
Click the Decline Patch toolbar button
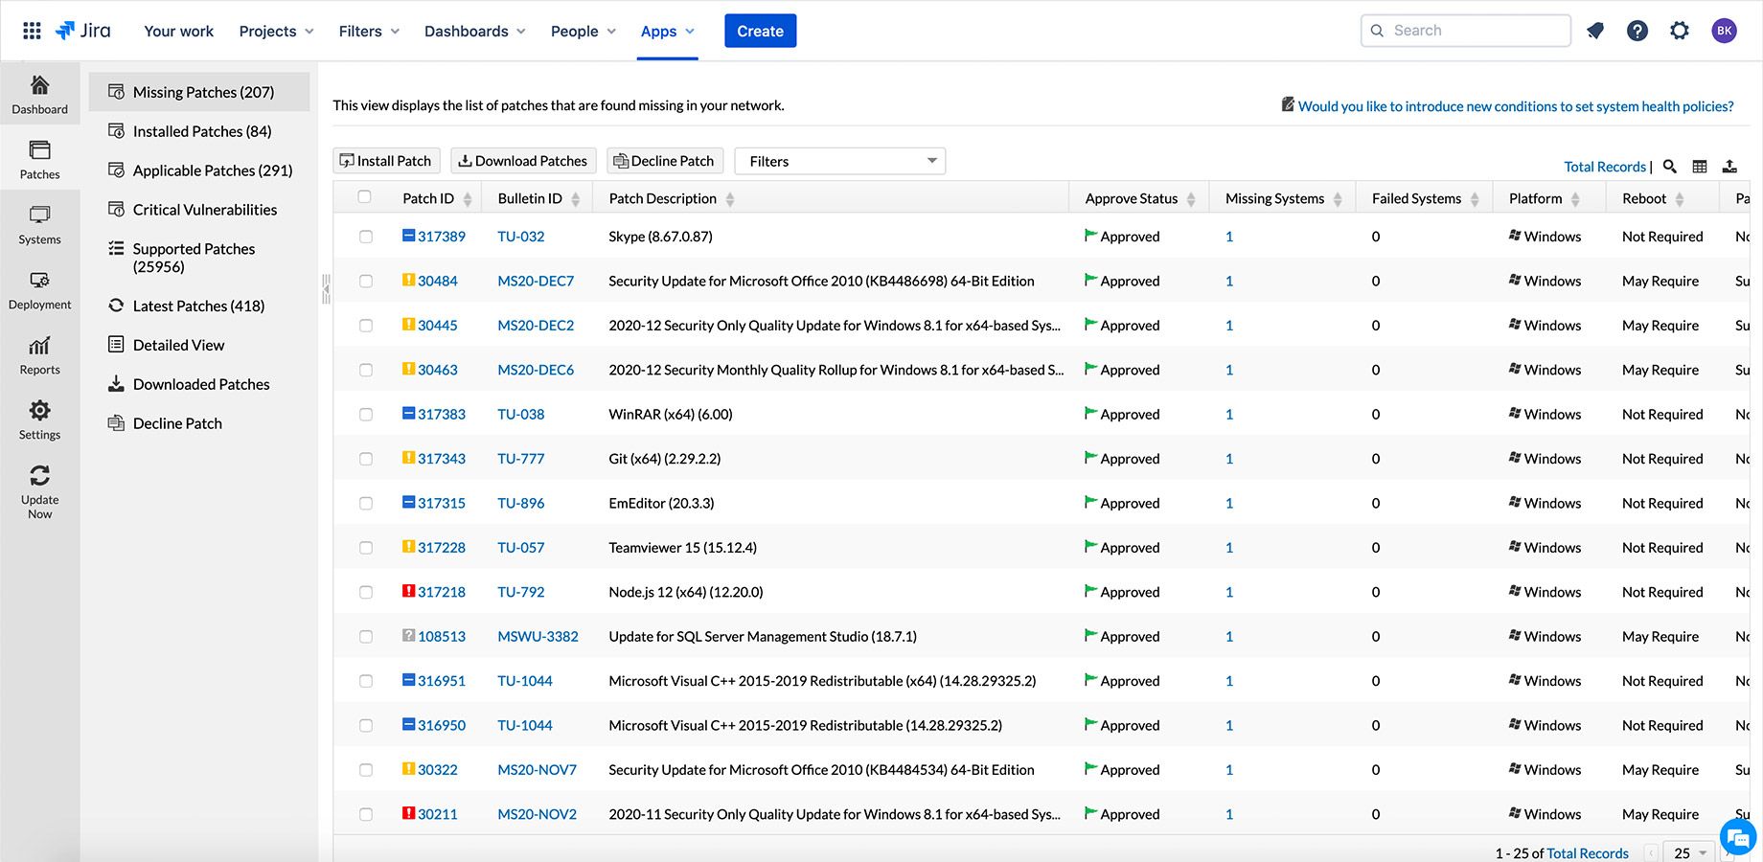coord(664,161)
